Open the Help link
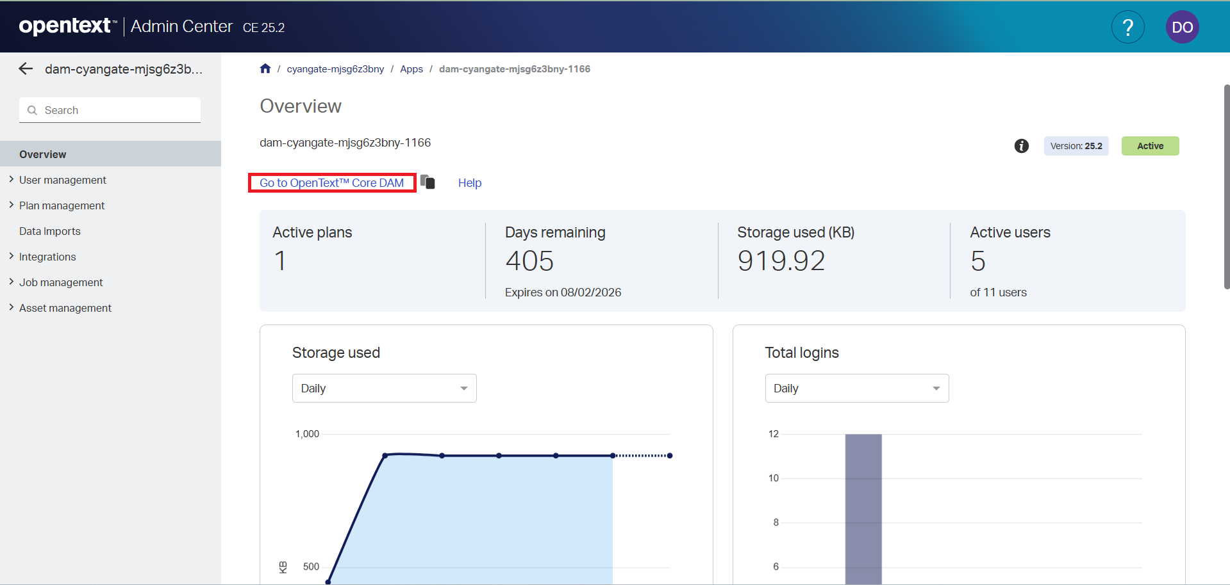The image size is (1230, 585). (x=469, y=183)
